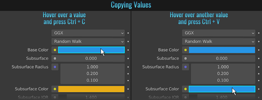This screenshot has height=100, width=262.
Task: Click the blue Base Color swatch, left panel
Action: 91,50
